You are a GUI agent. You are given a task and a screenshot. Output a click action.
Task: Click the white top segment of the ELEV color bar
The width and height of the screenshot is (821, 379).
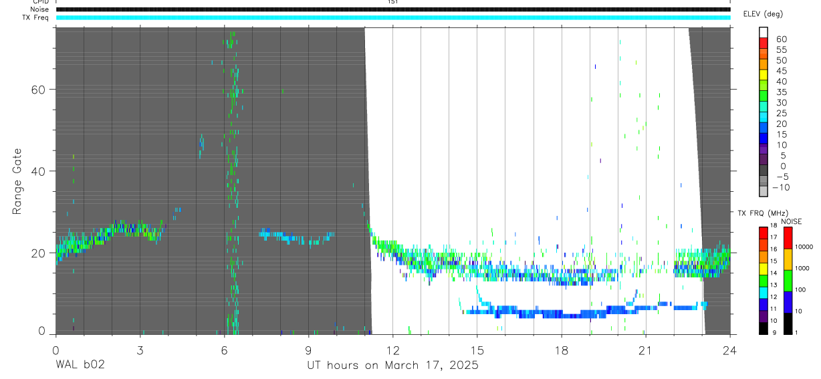[x=764, y=31]
